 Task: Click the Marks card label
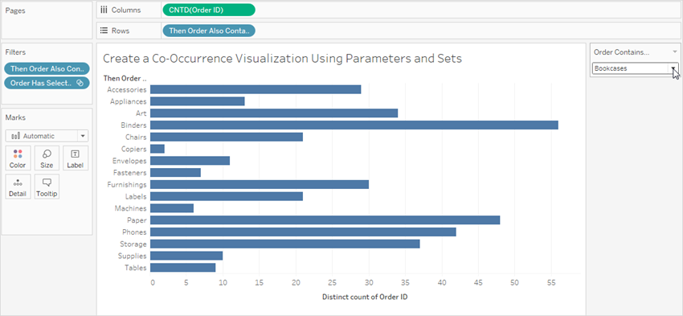(15, 117)
